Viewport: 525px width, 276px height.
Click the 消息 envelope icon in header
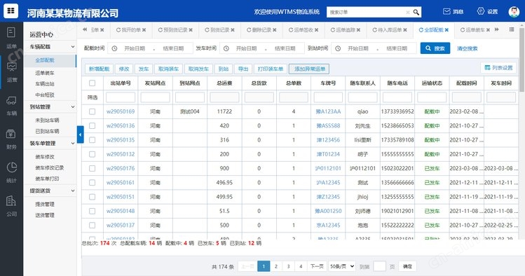446,12
